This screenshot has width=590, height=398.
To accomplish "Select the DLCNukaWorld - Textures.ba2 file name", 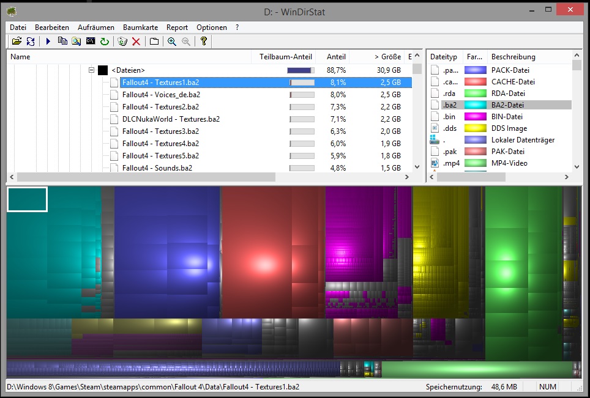I will [x=171, y=119].
